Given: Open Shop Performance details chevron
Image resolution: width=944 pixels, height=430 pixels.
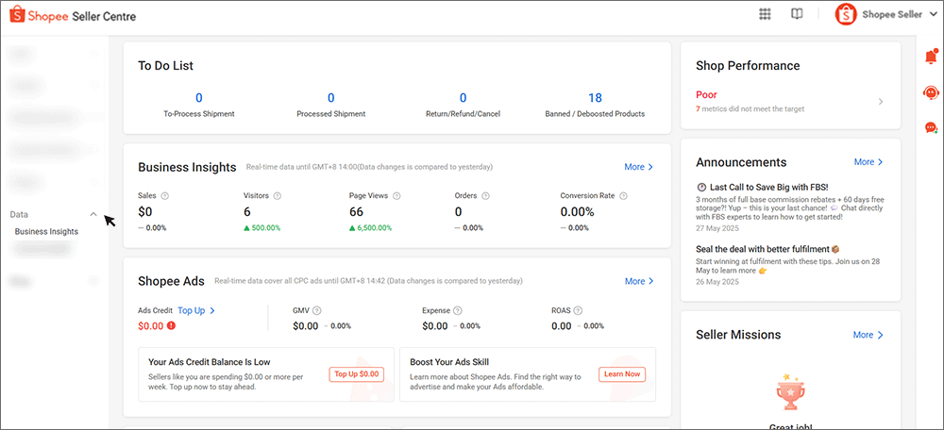Looking at the screenshot, I should pyautogui.click(x=881, y=102).
